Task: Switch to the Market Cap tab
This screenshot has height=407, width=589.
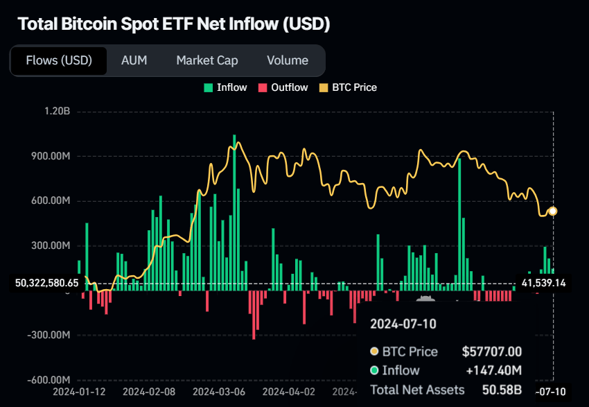Action: tap(206, 60)
